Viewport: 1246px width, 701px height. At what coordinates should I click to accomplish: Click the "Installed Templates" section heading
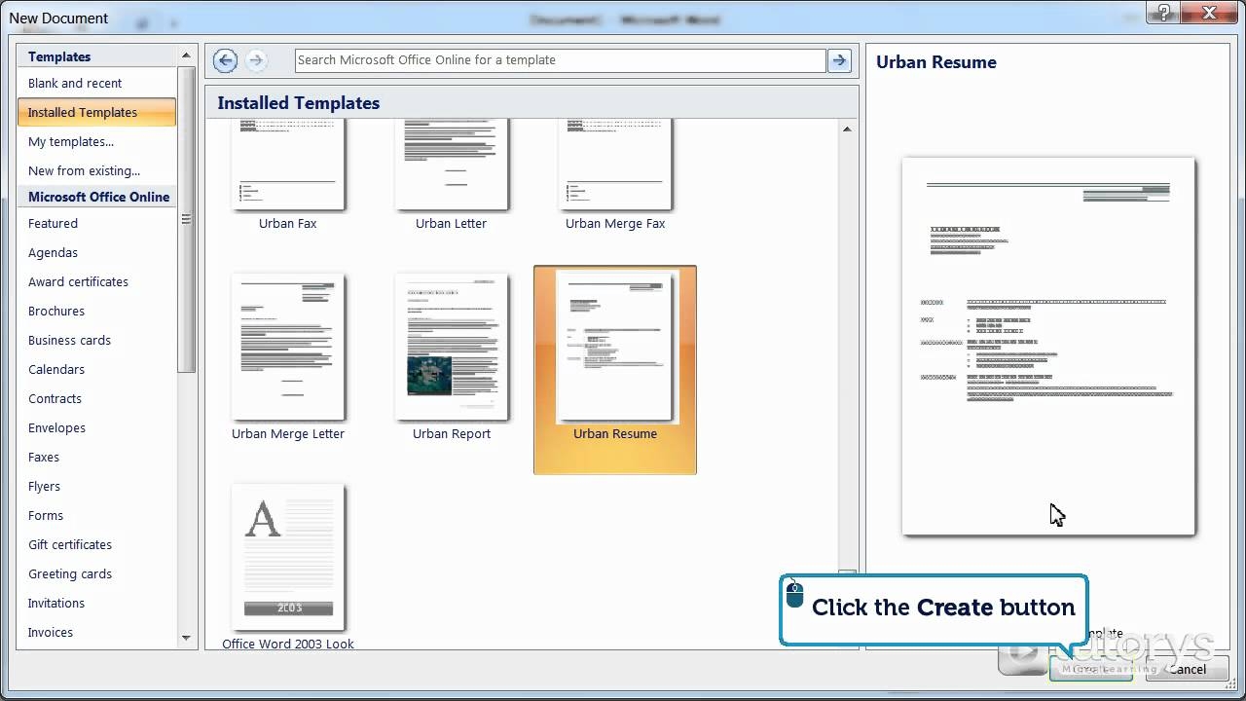pos(299,103)
